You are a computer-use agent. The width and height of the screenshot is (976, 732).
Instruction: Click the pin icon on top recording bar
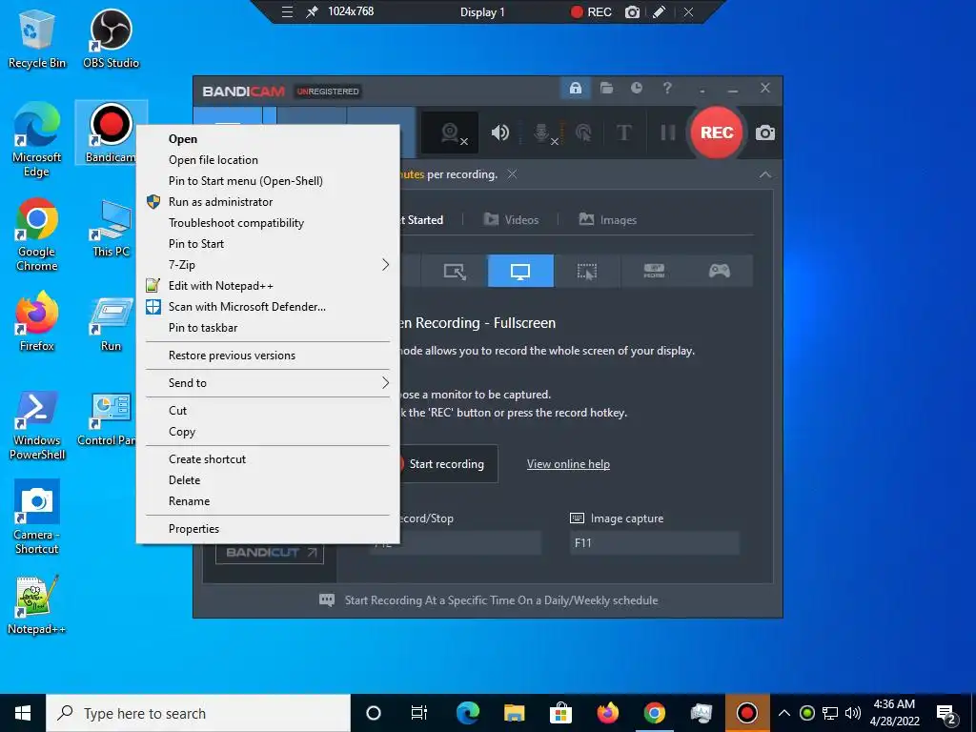click(x=312, y=11)
